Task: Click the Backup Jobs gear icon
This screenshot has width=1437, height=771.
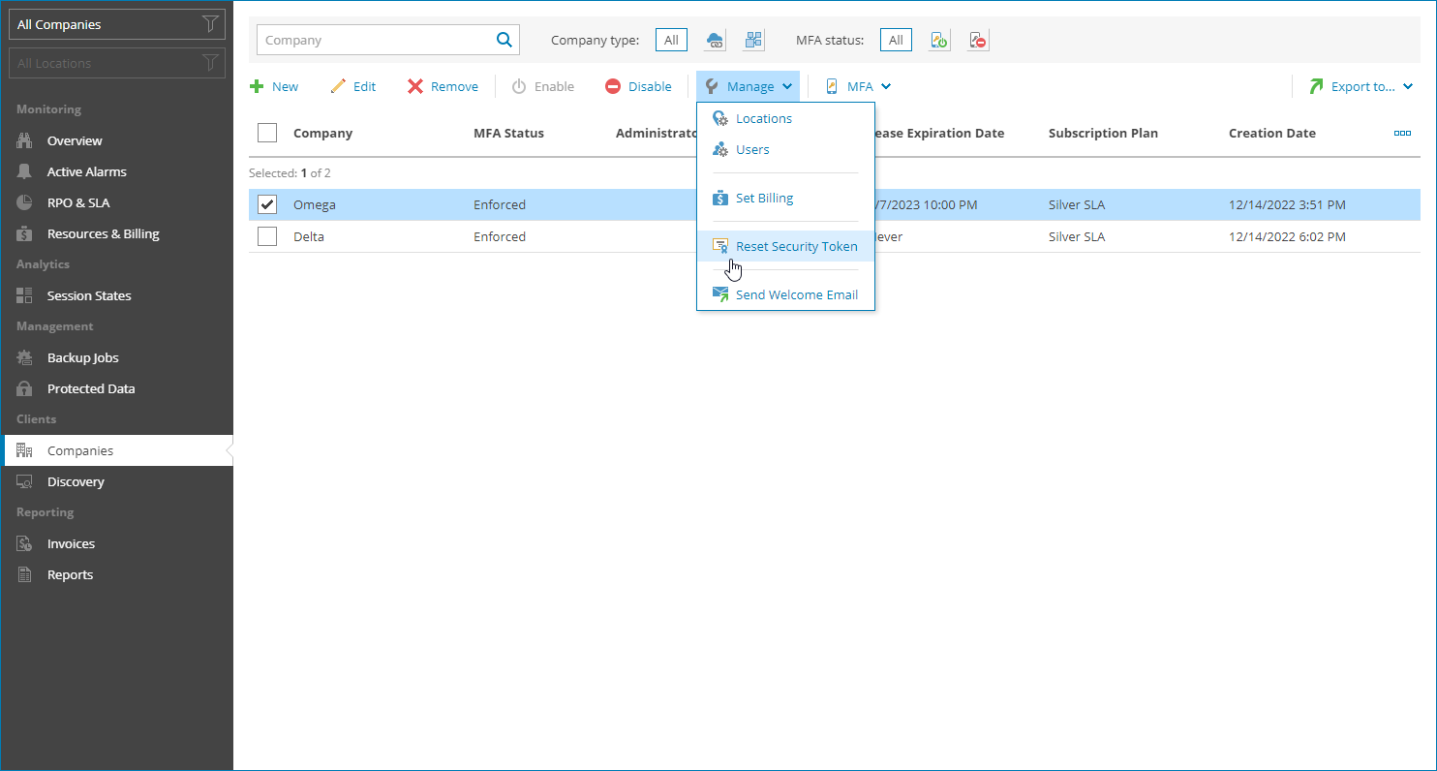Action: (x=25, y=357)
